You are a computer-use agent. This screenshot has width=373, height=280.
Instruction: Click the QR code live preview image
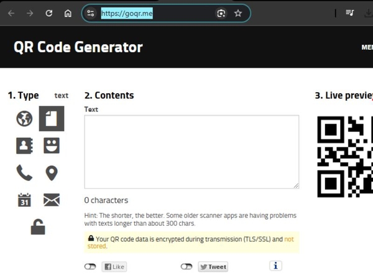[345, 157]
